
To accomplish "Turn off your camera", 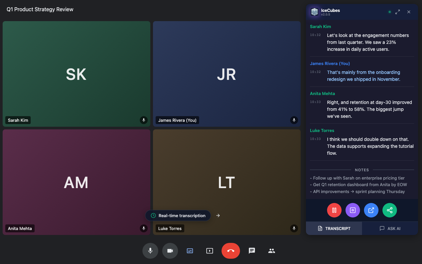I will 170,251.
